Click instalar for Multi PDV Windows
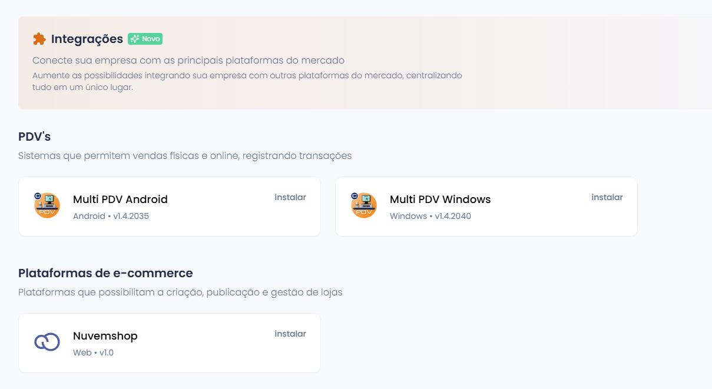 click(x=607, y=197)
